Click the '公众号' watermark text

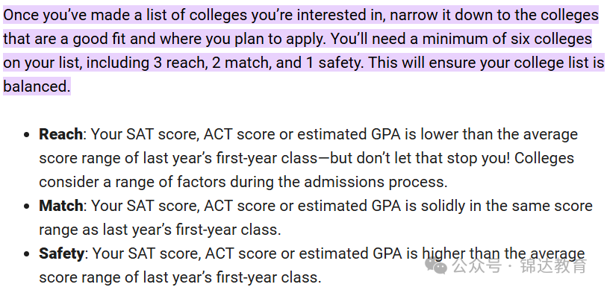(477, 266)
